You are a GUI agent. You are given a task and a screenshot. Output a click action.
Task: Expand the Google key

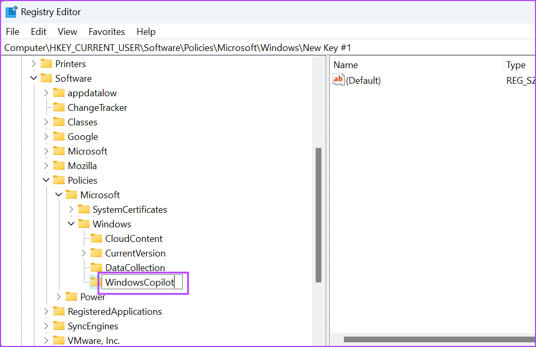click(46, 137)
